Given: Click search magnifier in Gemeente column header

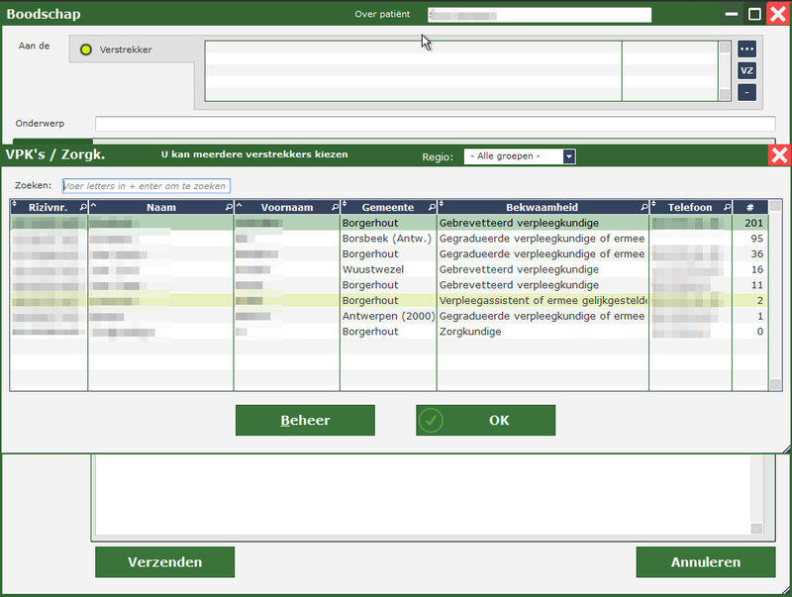Looking at the screenshot, I should point(431,207).
